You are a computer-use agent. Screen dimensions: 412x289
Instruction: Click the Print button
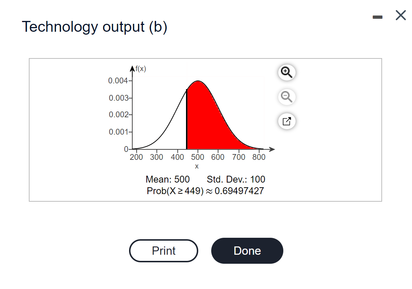click(x=163, y=250)
